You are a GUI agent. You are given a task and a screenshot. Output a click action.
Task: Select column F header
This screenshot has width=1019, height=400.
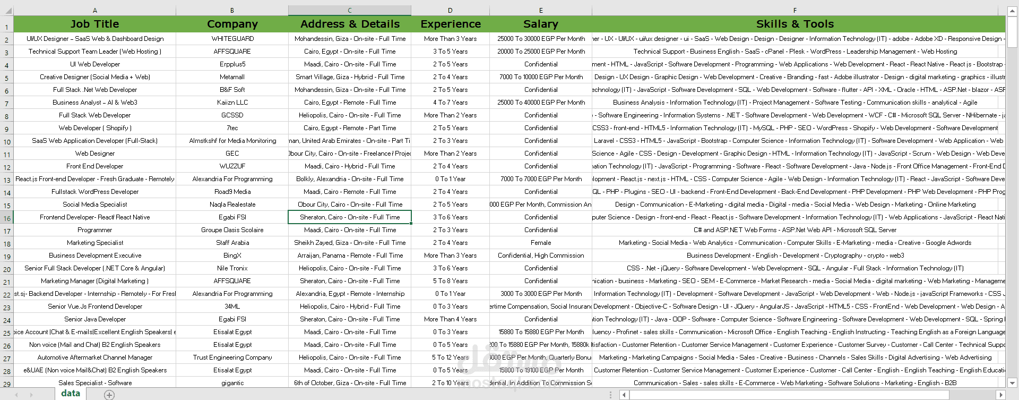coord(795,11)
